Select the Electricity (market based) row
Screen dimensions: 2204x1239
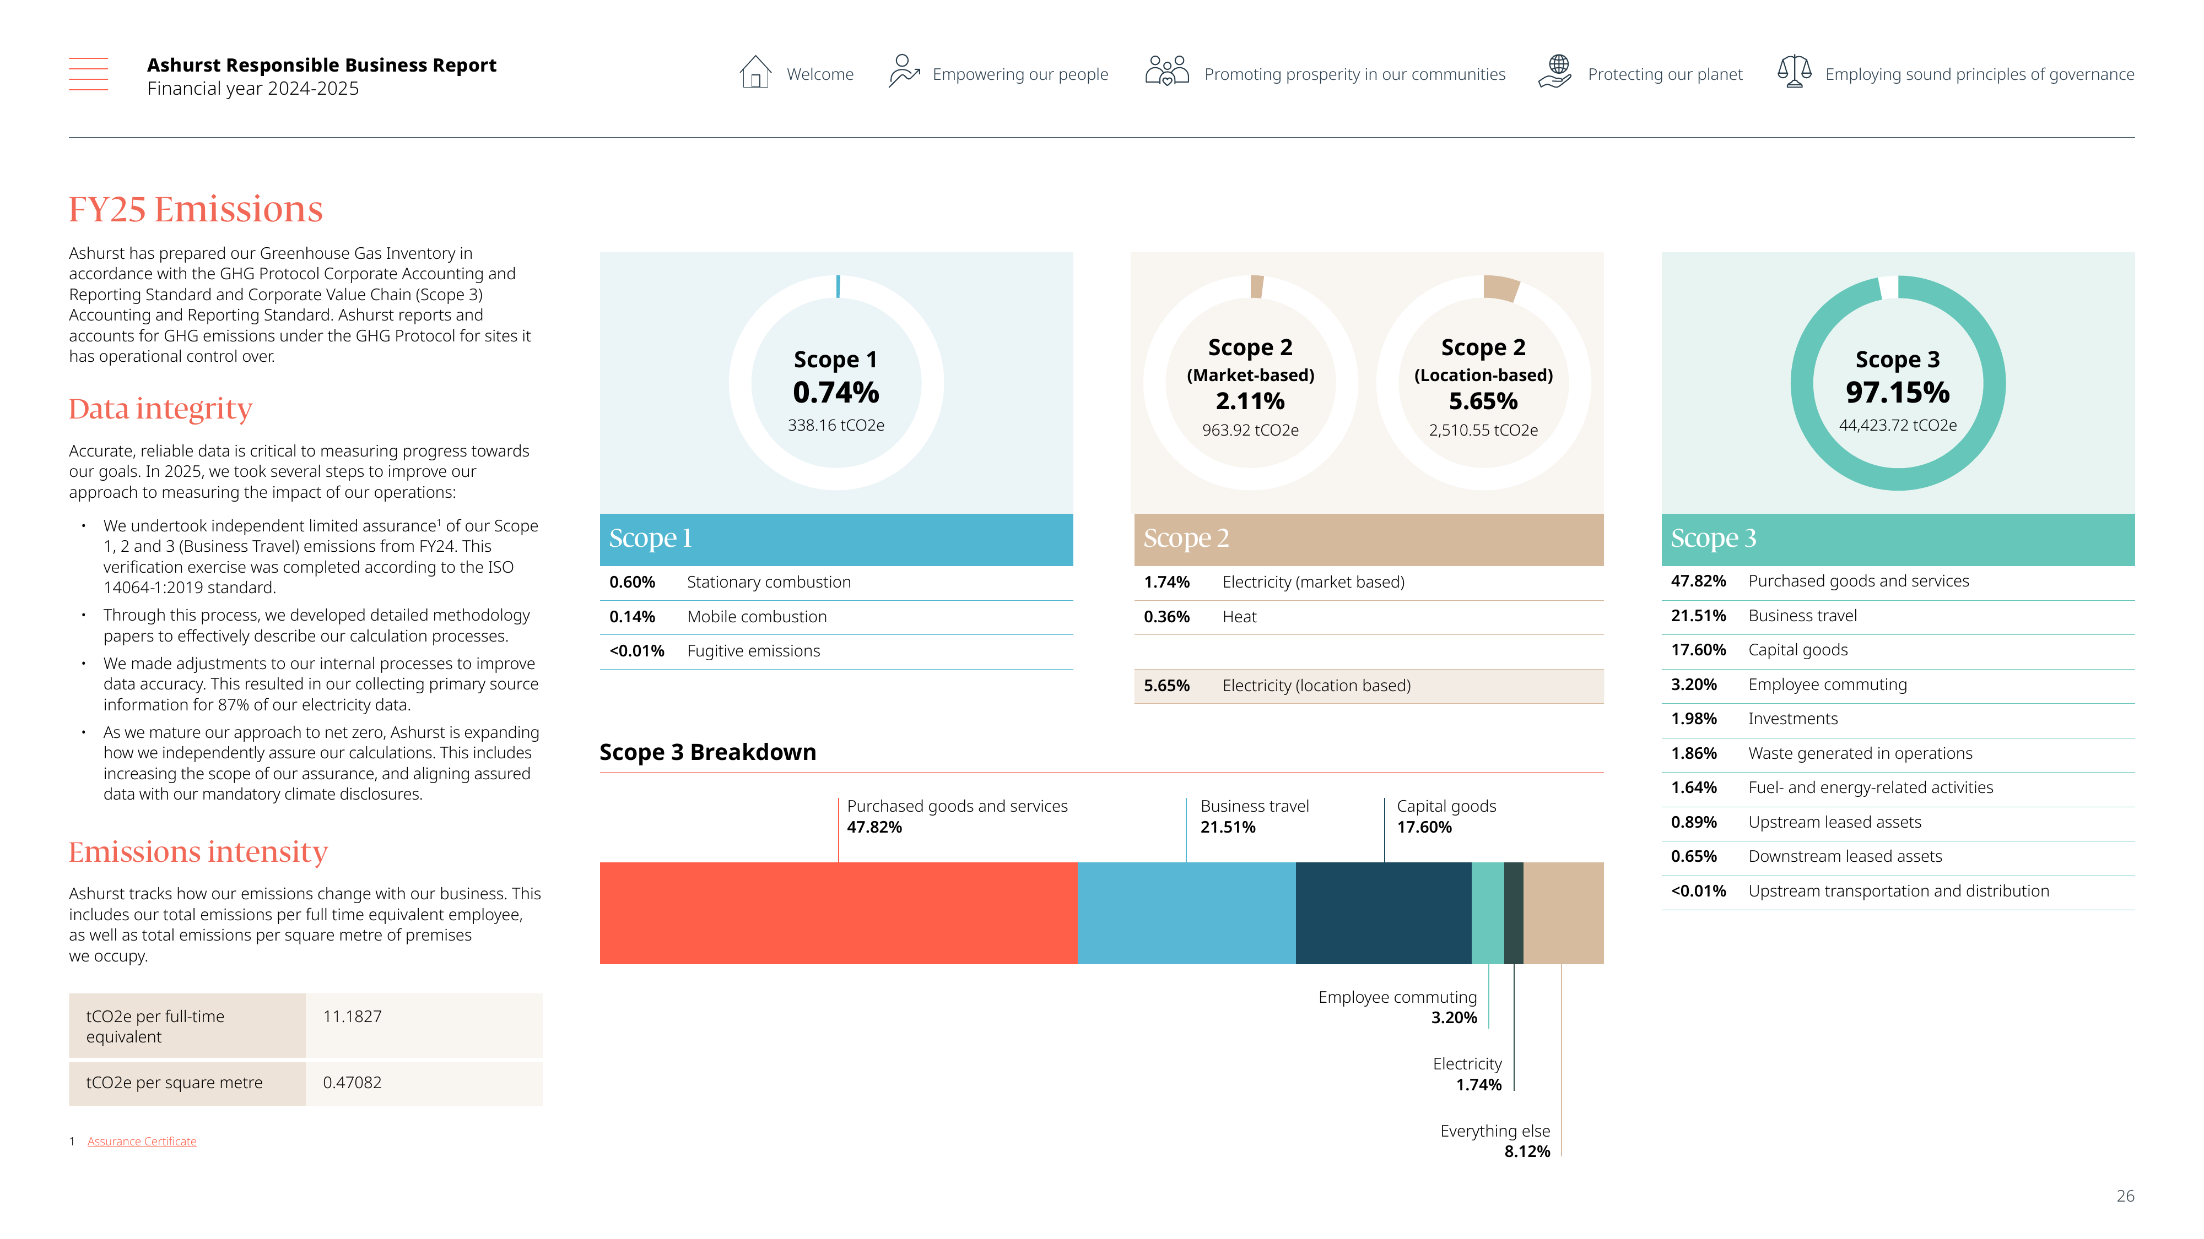click(x=1369, y=582)
